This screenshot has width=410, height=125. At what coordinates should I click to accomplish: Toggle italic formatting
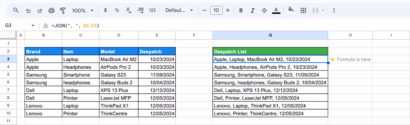(253, 10)
